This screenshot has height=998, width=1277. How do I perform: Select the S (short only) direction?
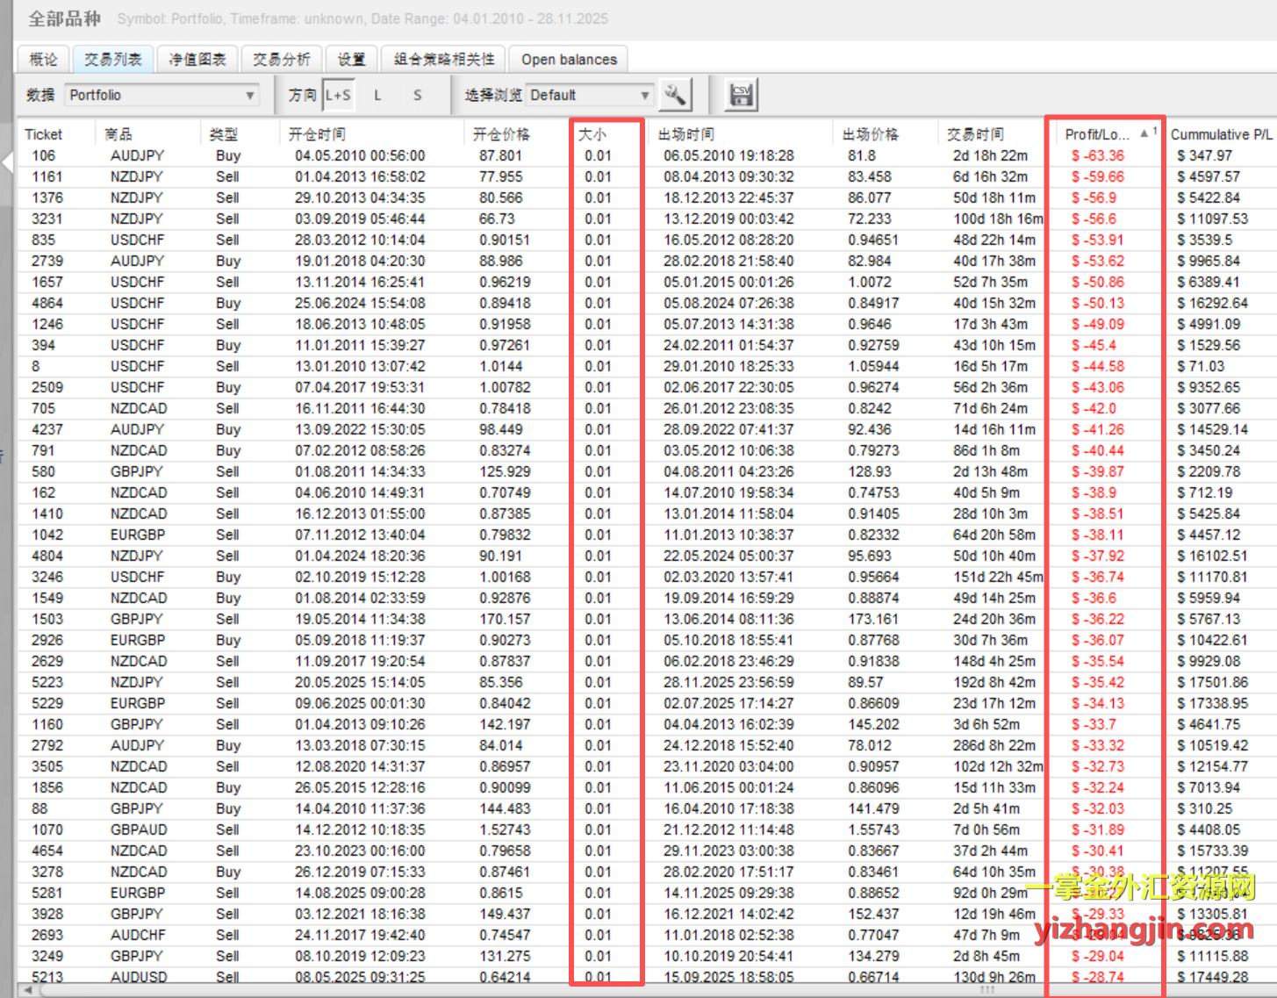click(x=417, y=95)
